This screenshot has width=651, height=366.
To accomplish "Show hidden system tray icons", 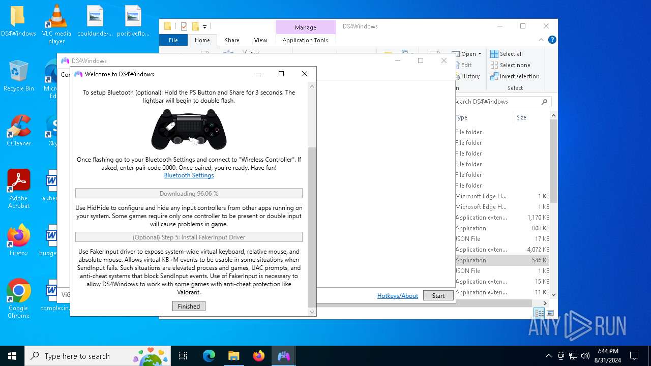I will [x=548, y=356].
